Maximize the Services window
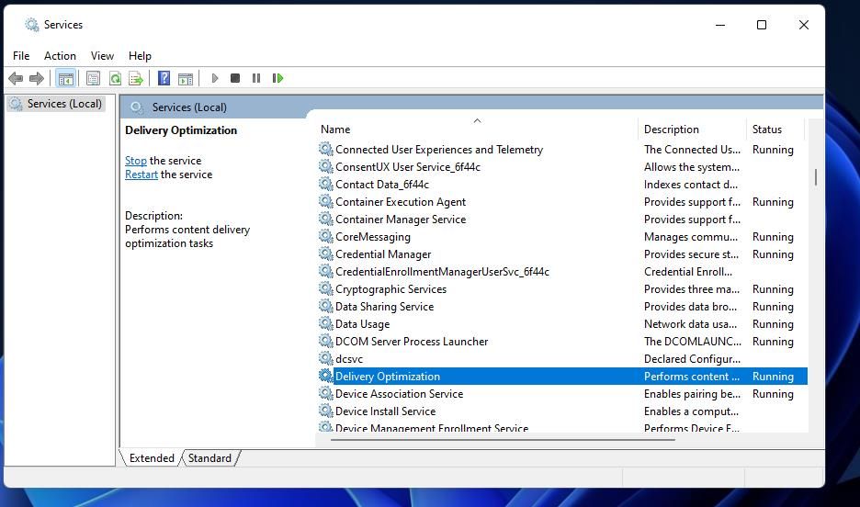860x507 pixels. point(762,25)
